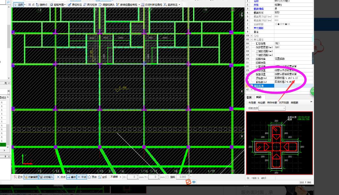Toggle 正交 orthogonal mode
The height and width of the screenshot is (195, 339).
click(18, 177)
